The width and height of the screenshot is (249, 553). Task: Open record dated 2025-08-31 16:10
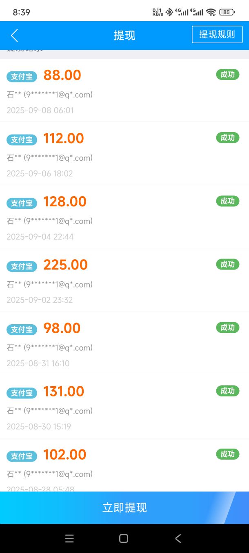click(x=124, y=343)
